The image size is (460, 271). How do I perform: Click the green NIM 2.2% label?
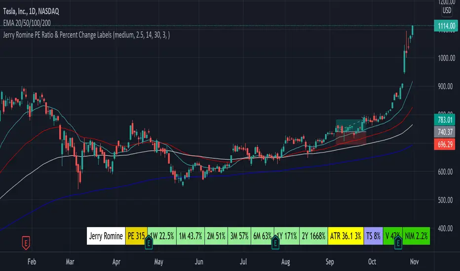click(x=416, y=237)
